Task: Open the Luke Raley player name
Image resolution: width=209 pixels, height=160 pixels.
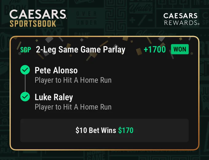Action: [x=54, y=97]
